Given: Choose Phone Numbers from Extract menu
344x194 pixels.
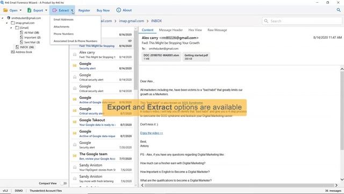Looking at the screenshot, I should pos(63,34).
